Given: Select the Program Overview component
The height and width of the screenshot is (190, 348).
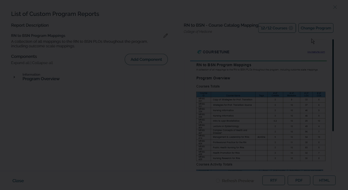Looking at the screenshot, I should [41, 79].
